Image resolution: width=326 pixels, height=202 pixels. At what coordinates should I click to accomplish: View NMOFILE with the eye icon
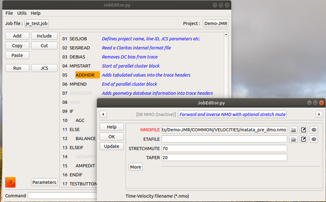click(314, 130)
